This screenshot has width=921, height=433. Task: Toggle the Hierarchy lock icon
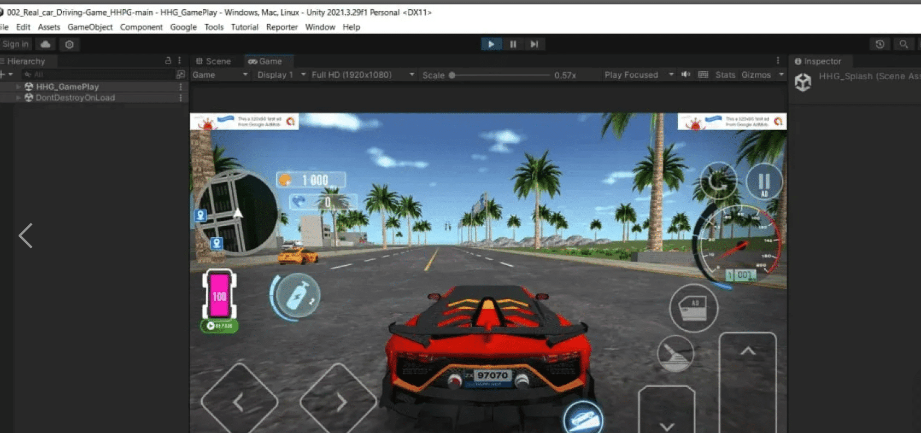click(168, 61)
